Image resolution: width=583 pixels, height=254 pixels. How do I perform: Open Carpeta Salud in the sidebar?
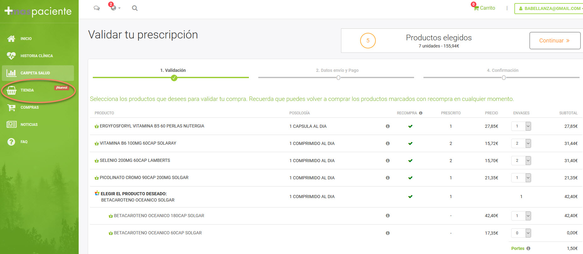coord(38,73)
